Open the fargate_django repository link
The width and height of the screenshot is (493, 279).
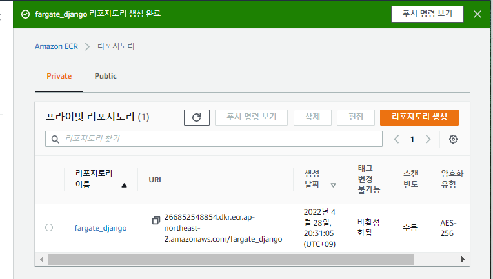[101, 228]
